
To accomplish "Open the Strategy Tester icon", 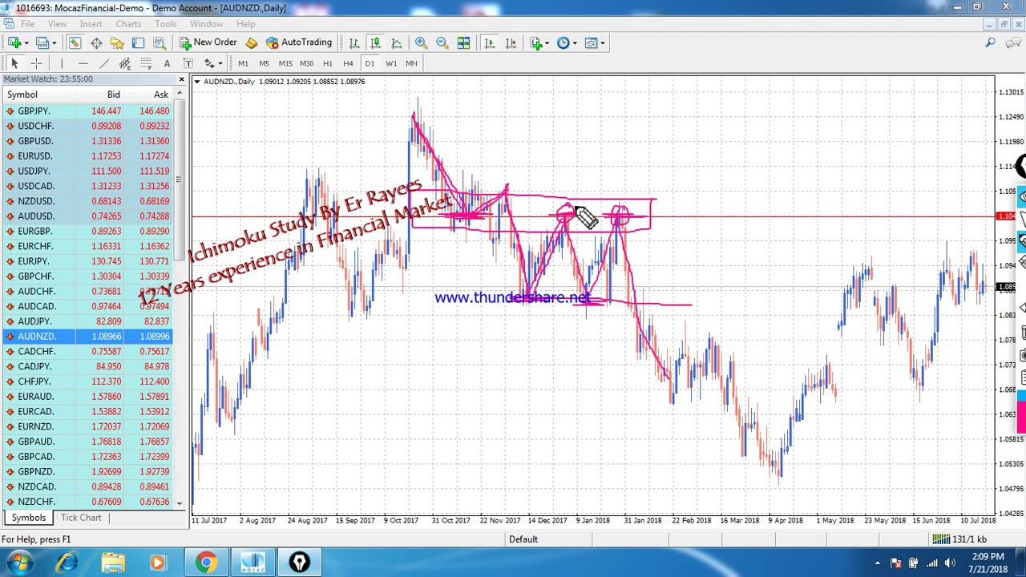I will pyautogui.click(x=159, y=42).
